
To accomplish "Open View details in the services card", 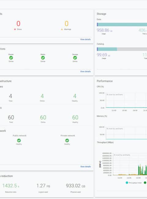I will [x=85, y=71].
